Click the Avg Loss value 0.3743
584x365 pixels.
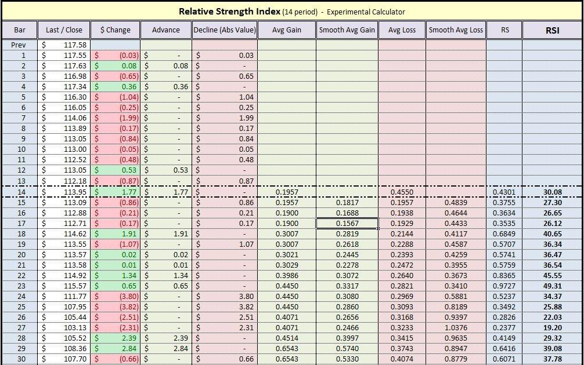pos(402,348)
